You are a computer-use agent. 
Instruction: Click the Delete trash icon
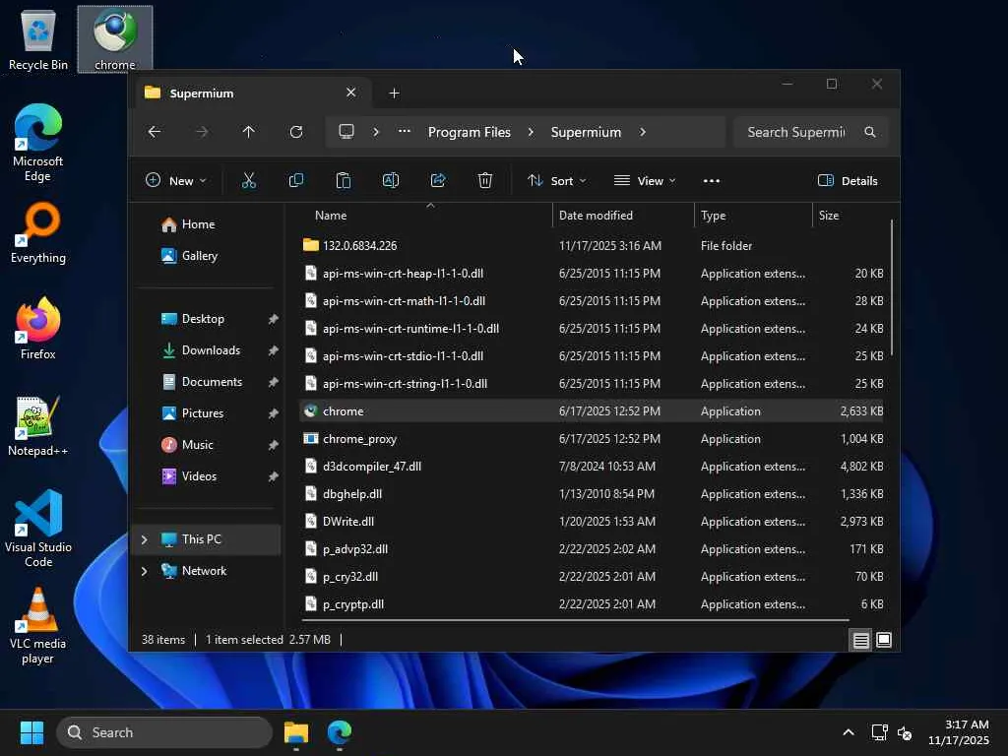click(x=485, y=181)
